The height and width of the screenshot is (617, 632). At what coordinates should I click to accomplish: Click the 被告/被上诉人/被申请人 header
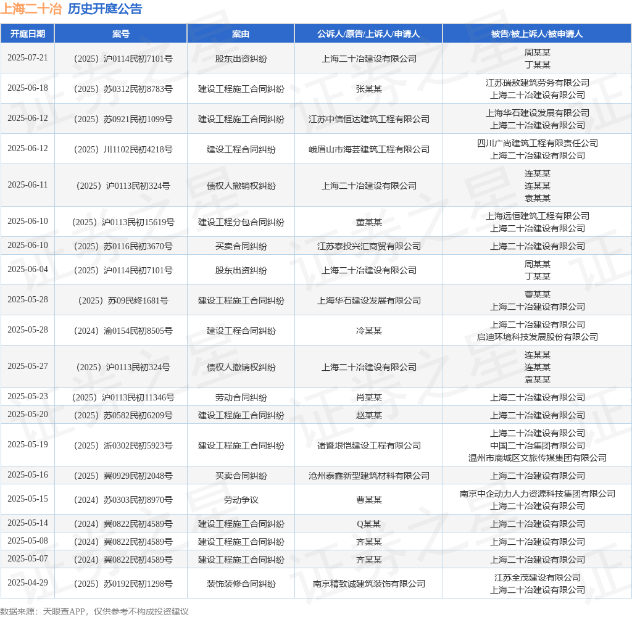[537, 34]
